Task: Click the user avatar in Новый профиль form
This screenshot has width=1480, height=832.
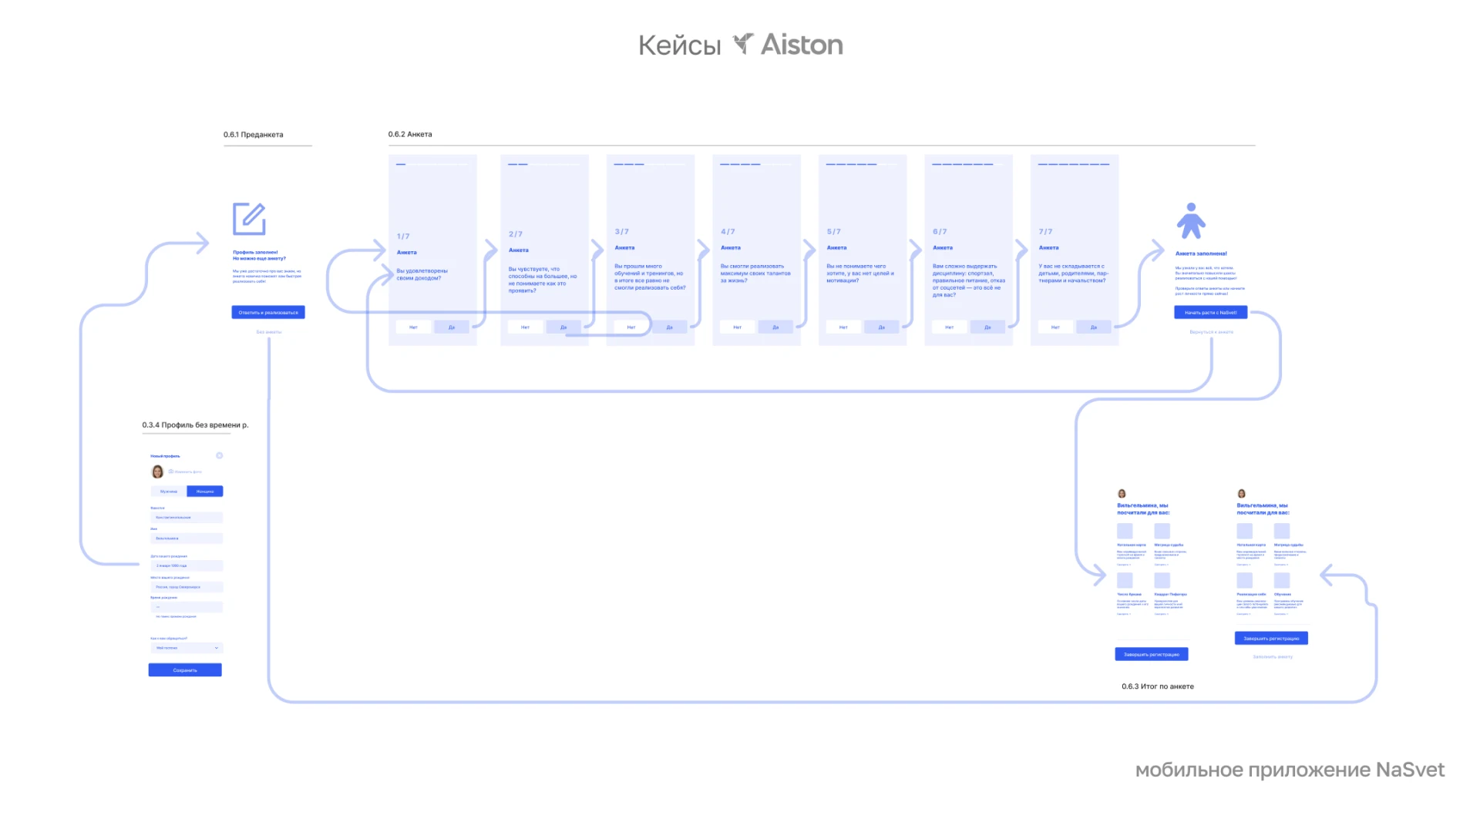Action: coord(157,471)
